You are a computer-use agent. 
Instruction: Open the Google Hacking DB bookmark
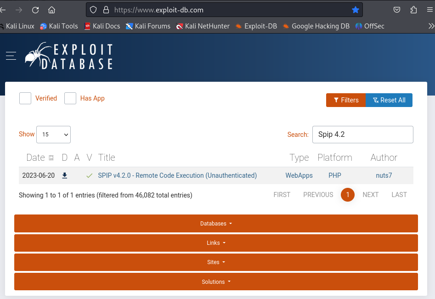coord(316,26)
